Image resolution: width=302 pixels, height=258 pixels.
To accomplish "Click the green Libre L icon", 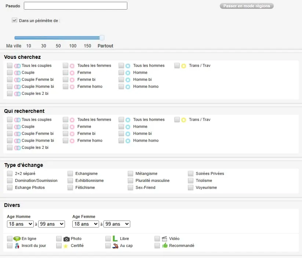I will [115, 239].
